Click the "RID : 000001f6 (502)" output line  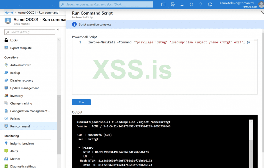coord(94,135)
